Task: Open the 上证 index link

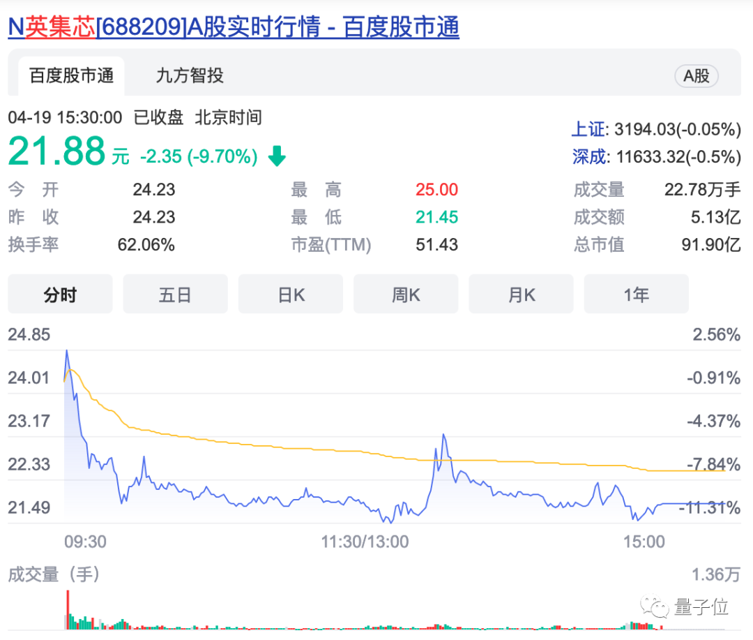Action: (588, 129)
